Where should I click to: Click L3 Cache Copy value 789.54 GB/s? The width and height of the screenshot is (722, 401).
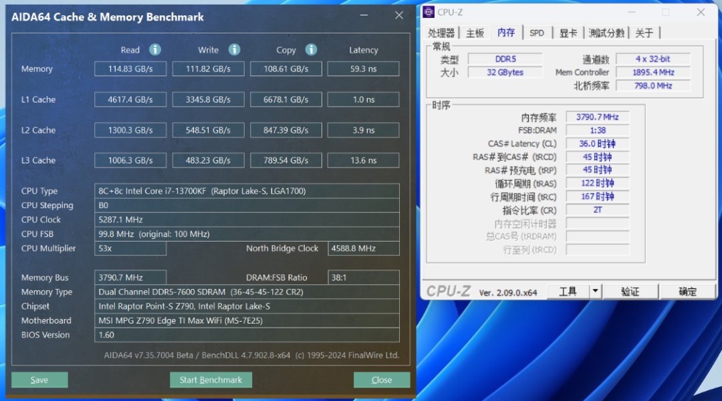tap(286, 160)
